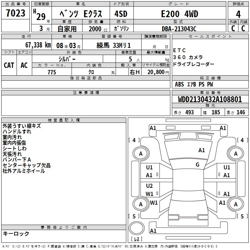Click the car name "ベンツ Eクラス"

click(x=81, y=14)
